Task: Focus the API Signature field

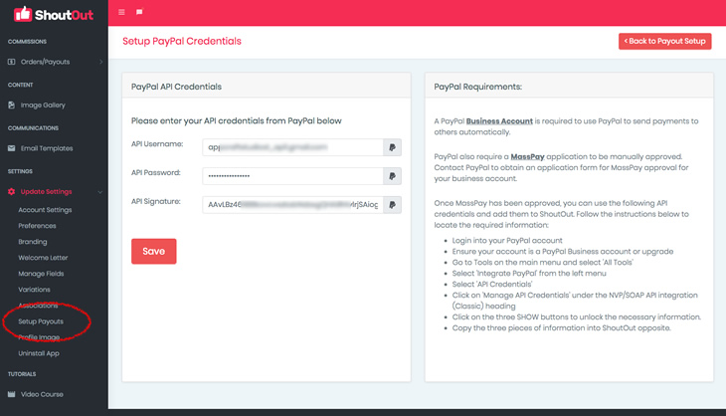Action: tap(292, 205)
